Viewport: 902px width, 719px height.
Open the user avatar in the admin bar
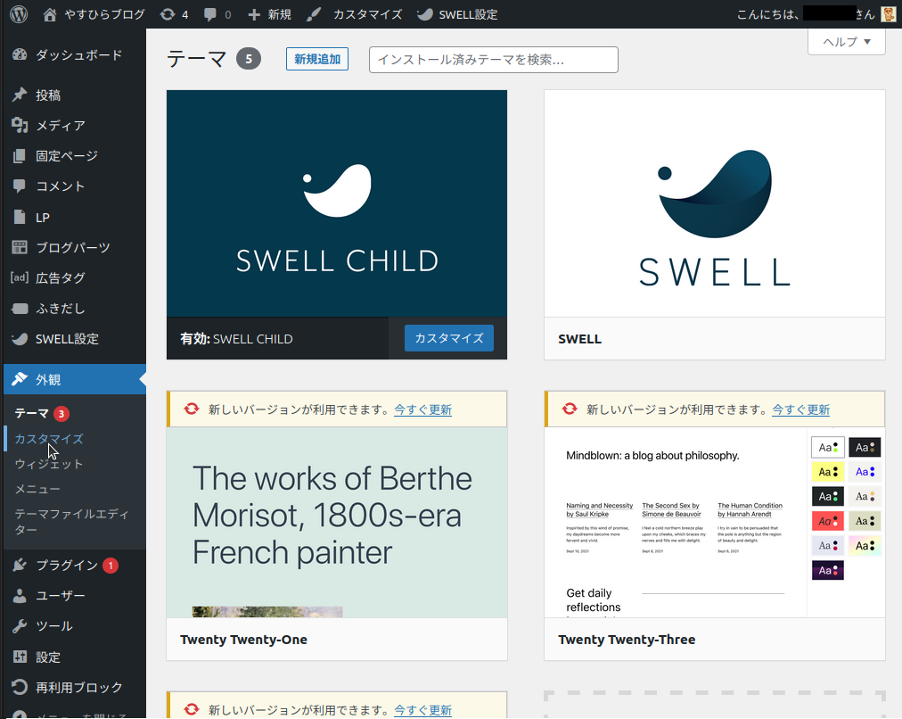[x=889, y=13]
